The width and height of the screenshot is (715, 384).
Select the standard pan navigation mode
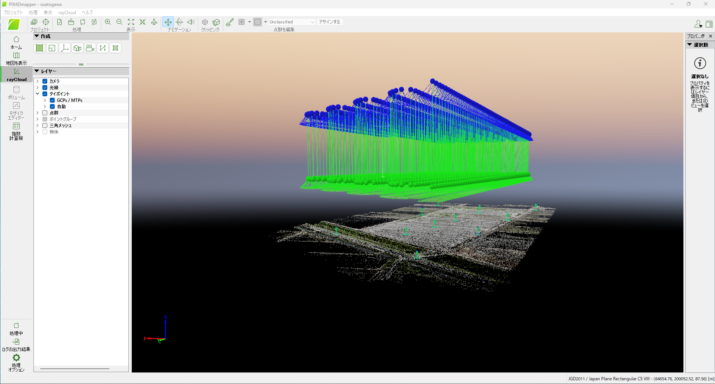[x=168, y=22]
